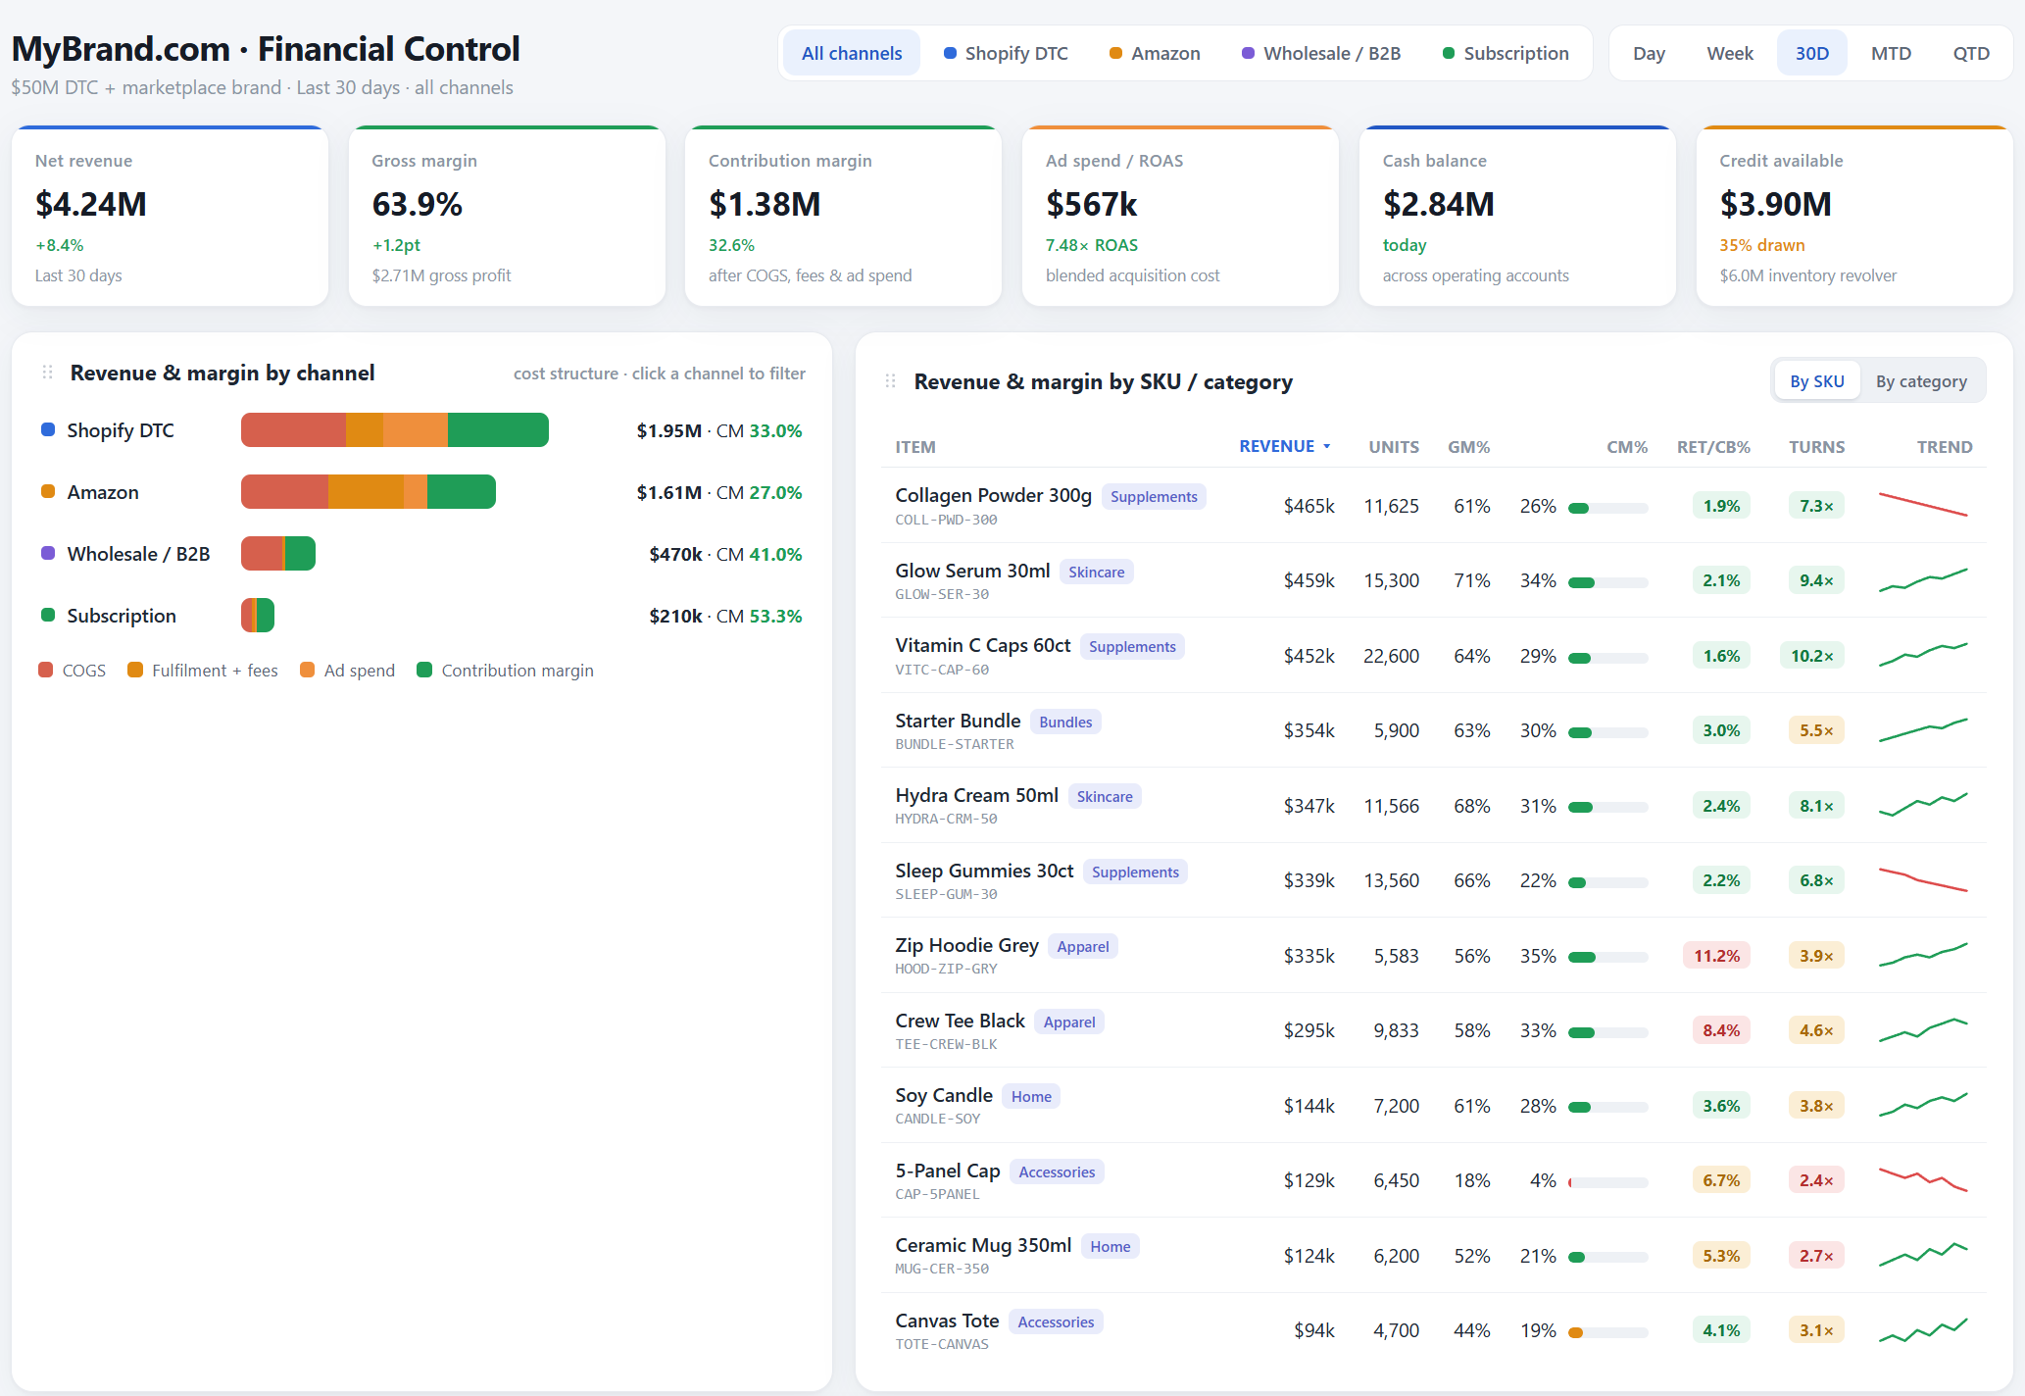Open the Credit available card
This screenshot has height=1396, width=2025.
1854,216
